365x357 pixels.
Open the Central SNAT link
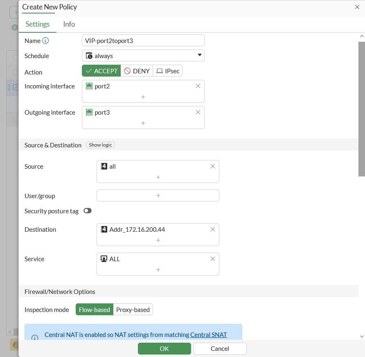(x=208, y=334)
